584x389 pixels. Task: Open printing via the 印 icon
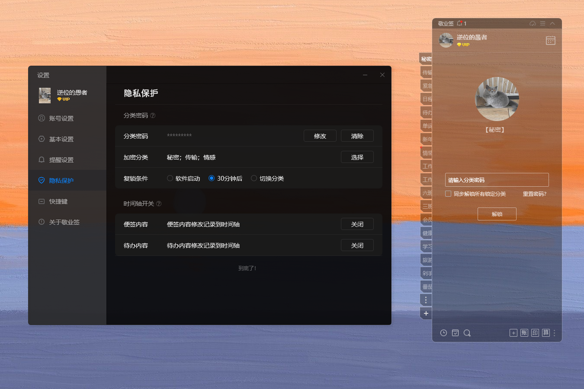point(535,333)
